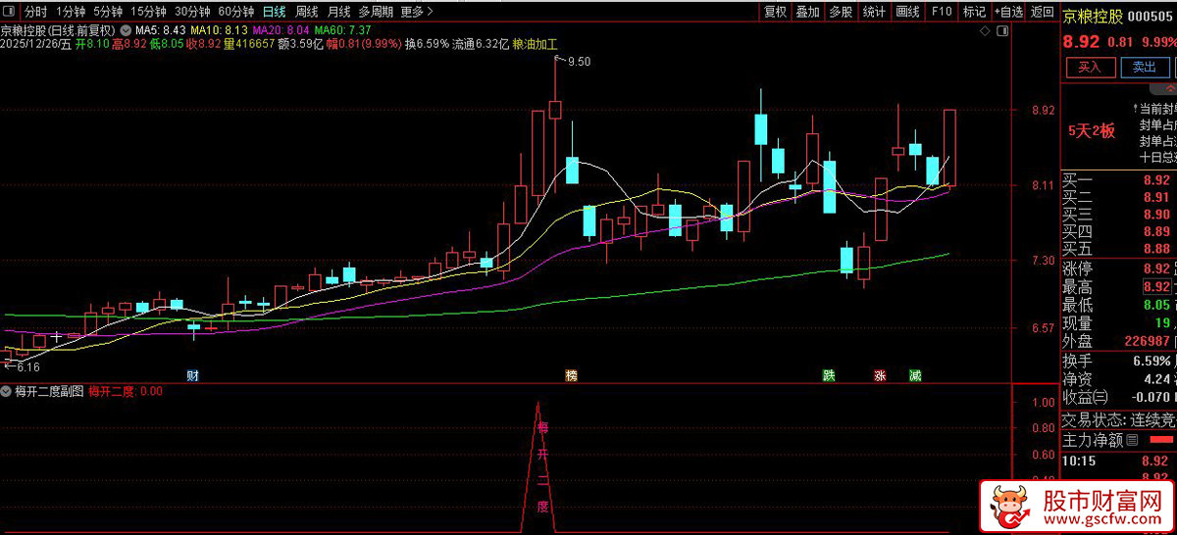Click the diamond icon at chart top-right
The width and height of the screenshot is (1177, 535).
click(986, 32)
